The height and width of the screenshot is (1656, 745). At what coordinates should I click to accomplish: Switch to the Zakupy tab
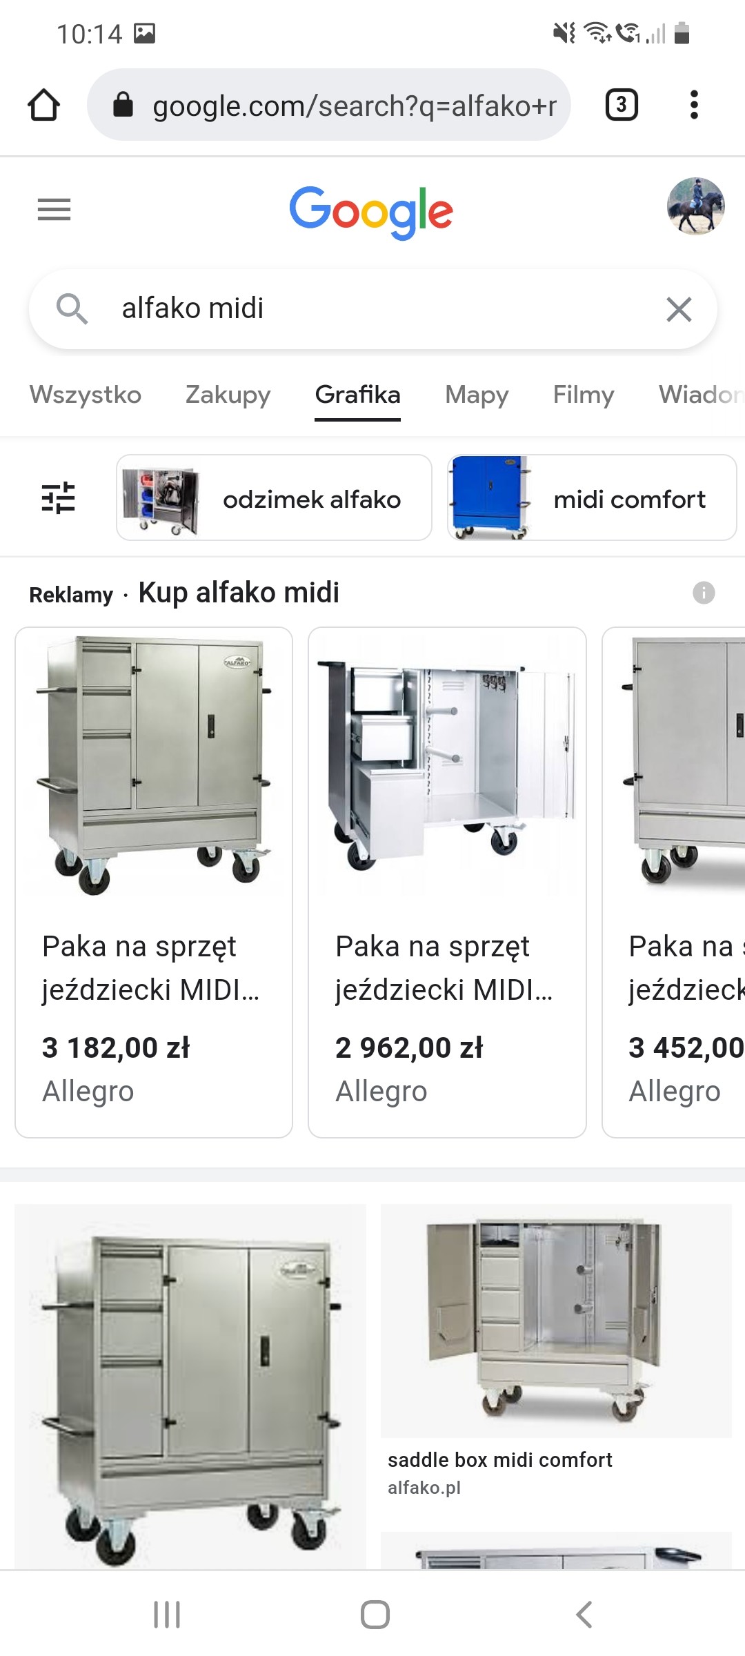228,395
